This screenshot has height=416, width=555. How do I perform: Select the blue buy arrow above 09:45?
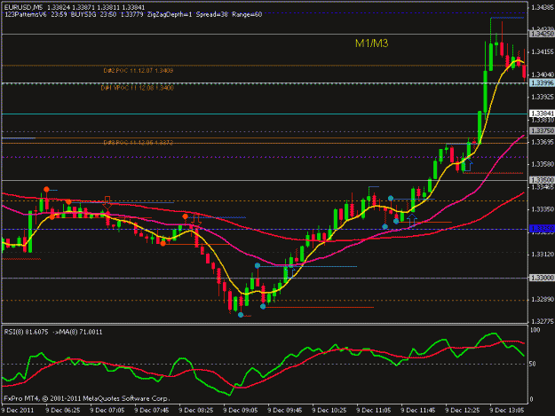[291, 273]
